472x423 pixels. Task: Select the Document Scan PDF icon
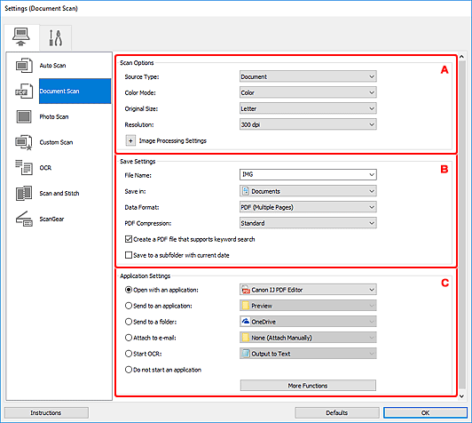coord(24,91)
